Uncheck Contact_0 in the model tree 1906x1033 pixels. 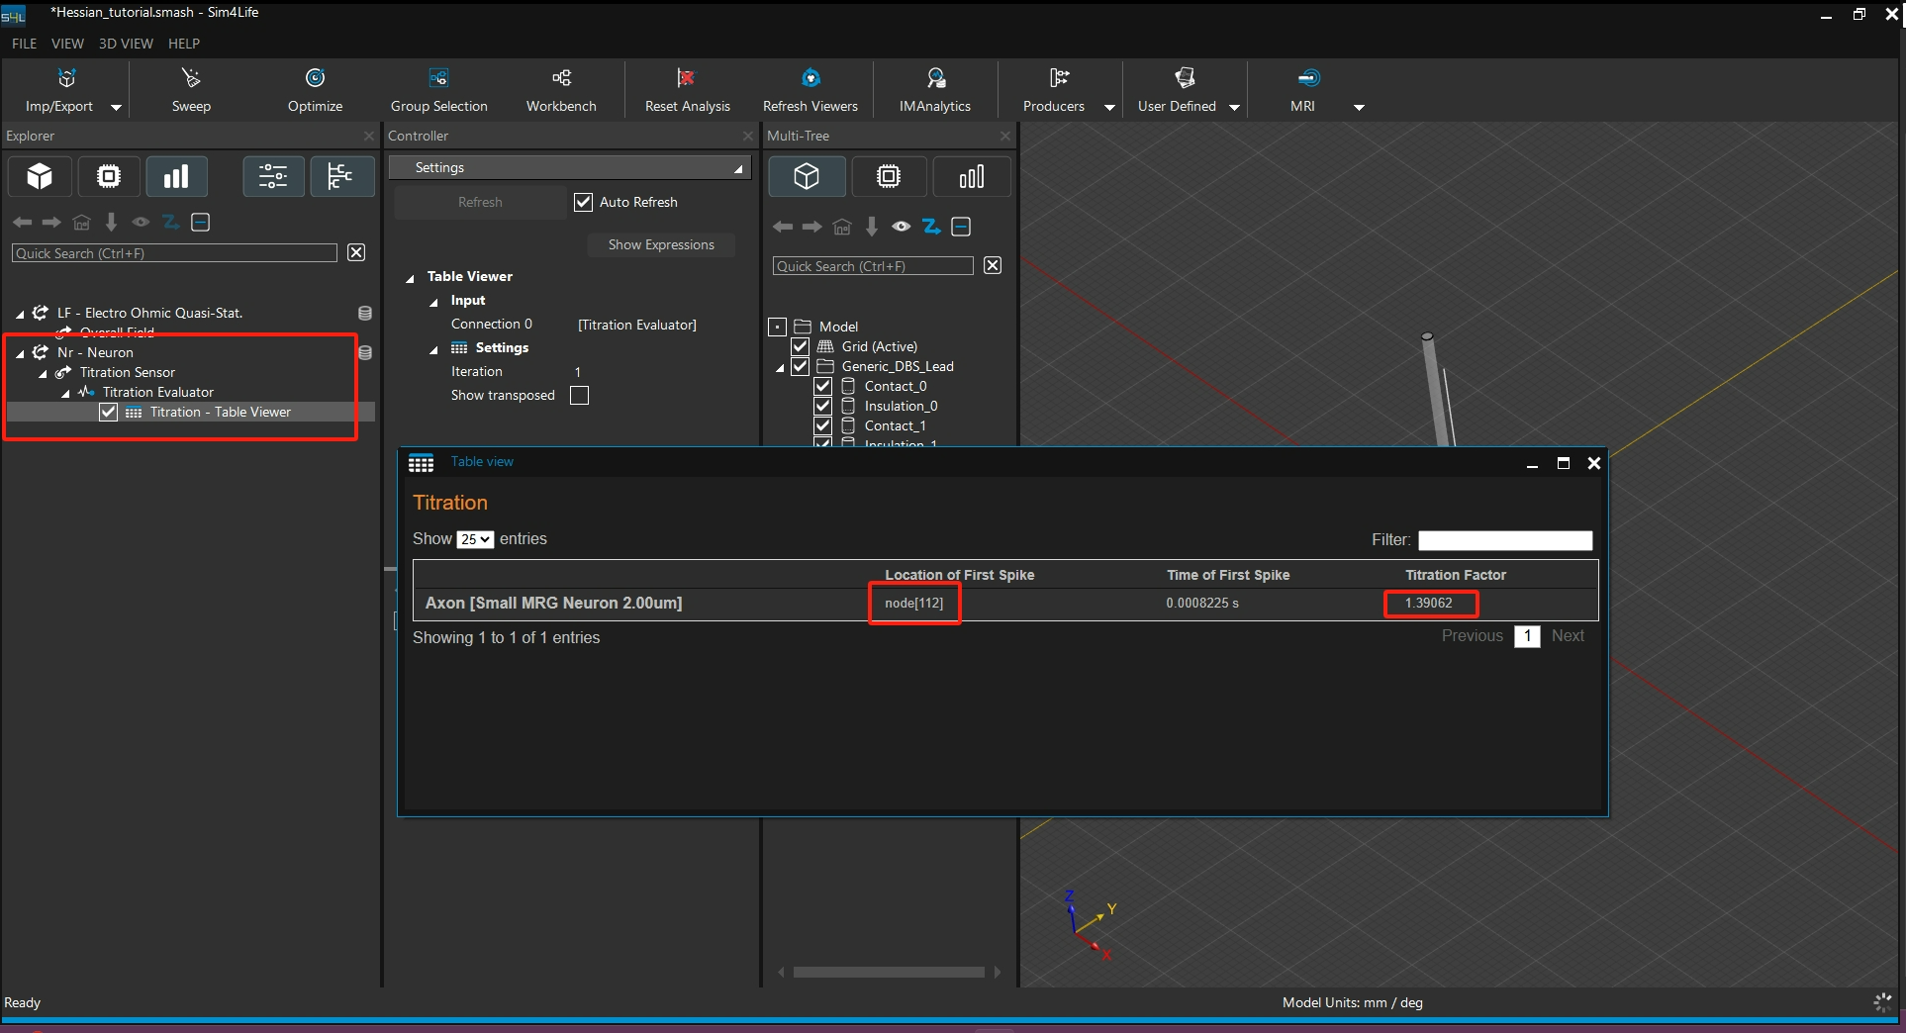pos(822,386)
